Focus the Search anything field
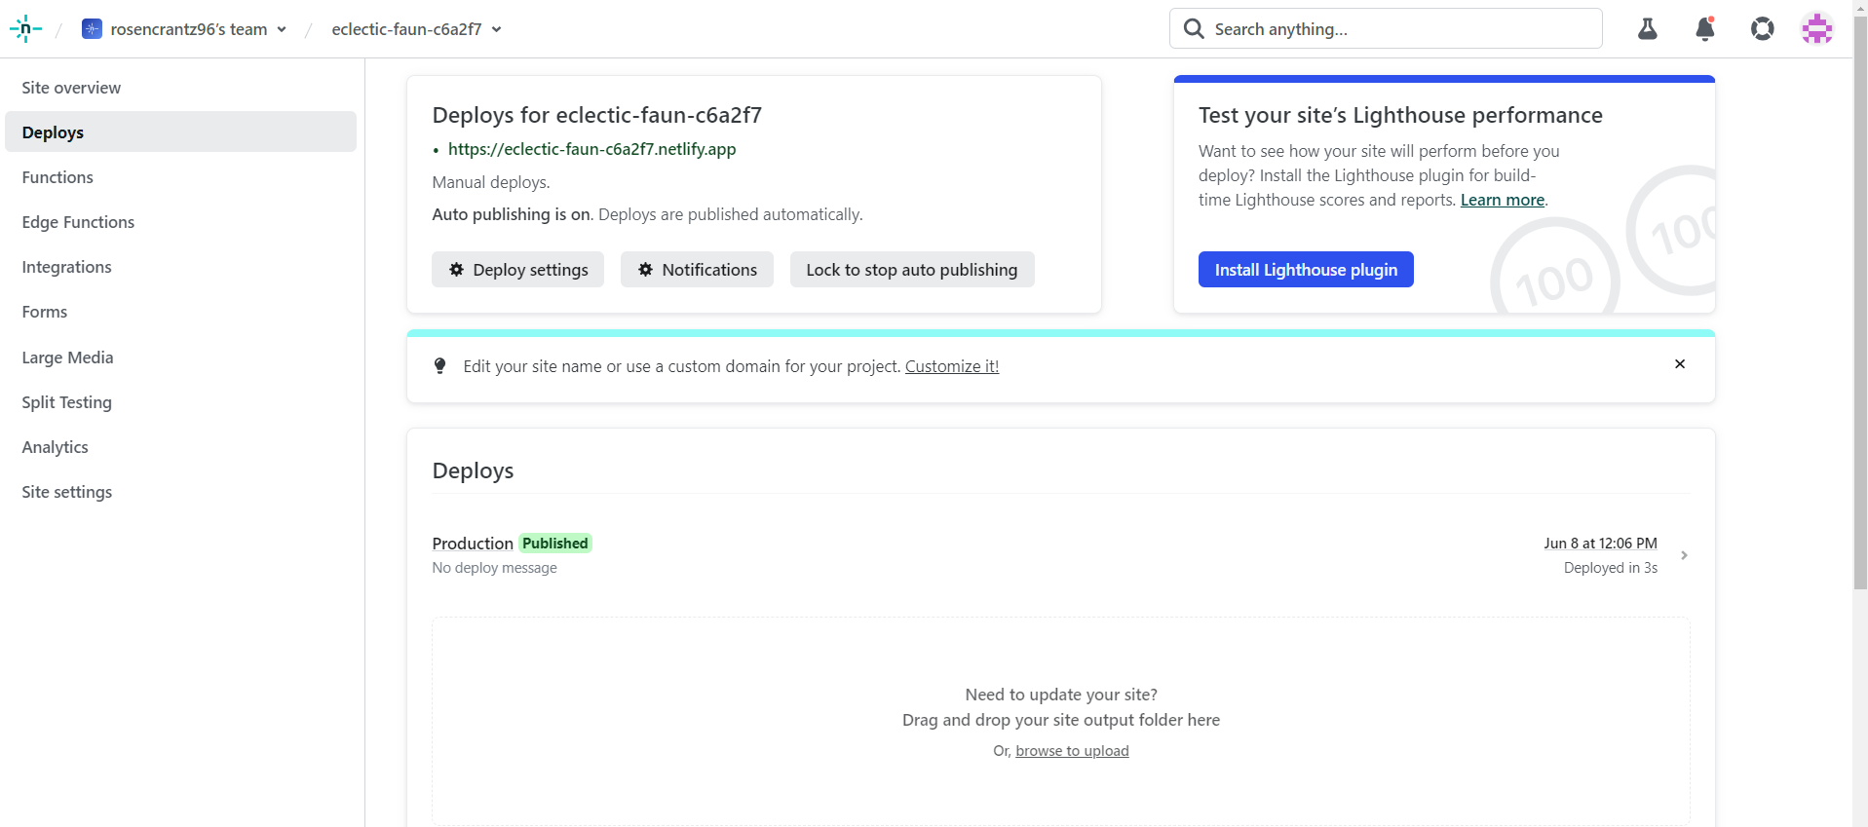This screenshot has width=1868, height=827. 1386,29
